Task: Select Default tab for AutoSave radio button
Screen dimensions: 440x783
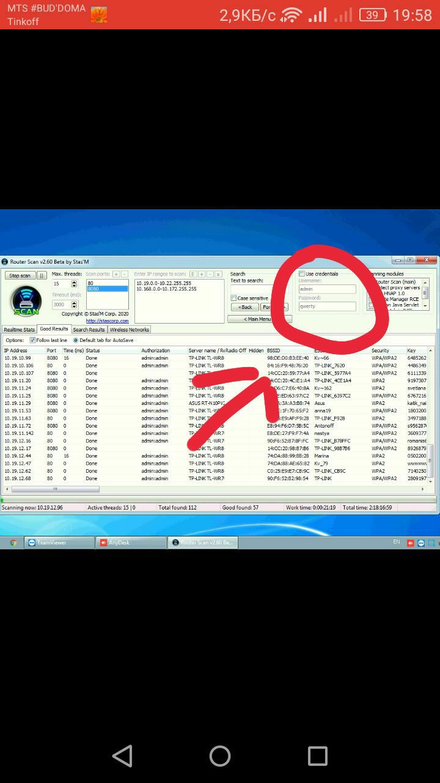Action: pyautogui.click(x=76, y=340)
